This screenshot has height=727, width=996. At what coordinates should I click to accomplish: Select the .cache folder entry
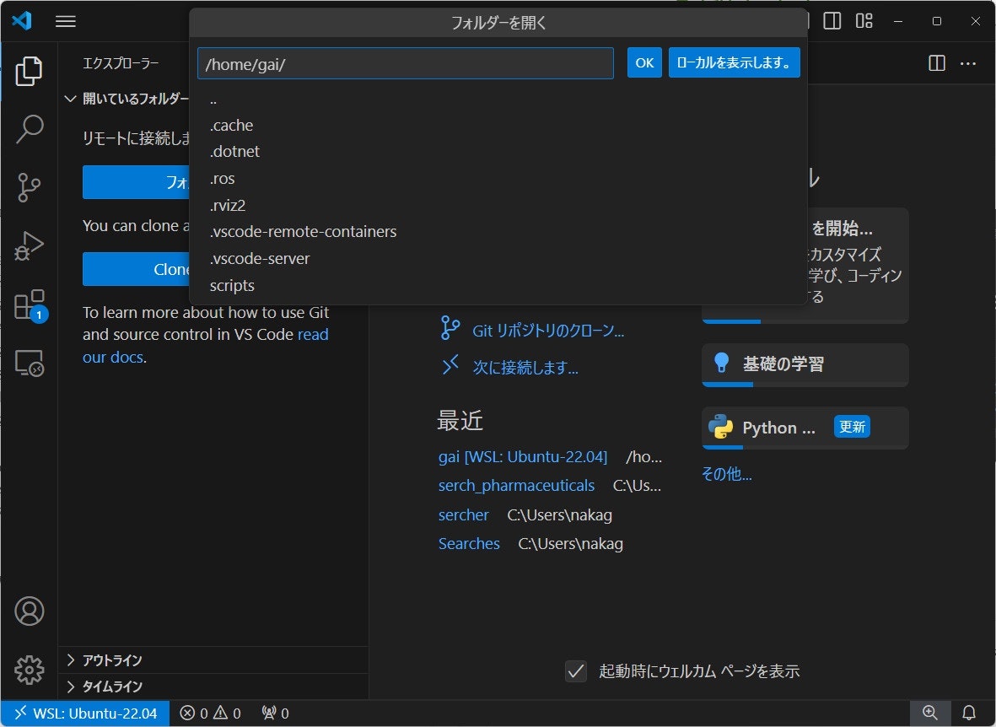point(498,125)
